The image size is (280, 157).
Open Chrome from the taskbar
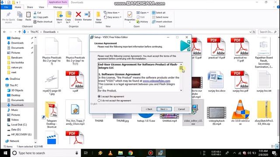click(x=130, y=153)
